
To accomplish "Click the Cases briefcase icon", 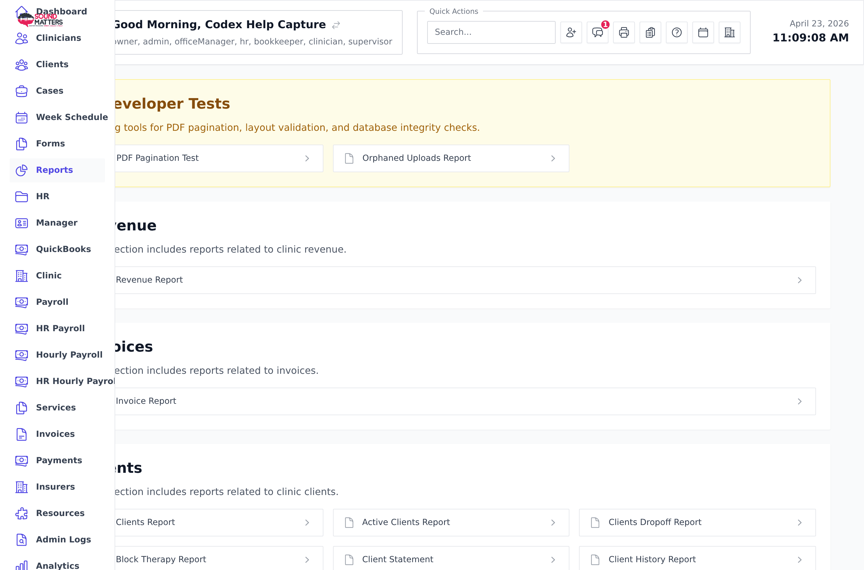I will (x=21, y=91).
